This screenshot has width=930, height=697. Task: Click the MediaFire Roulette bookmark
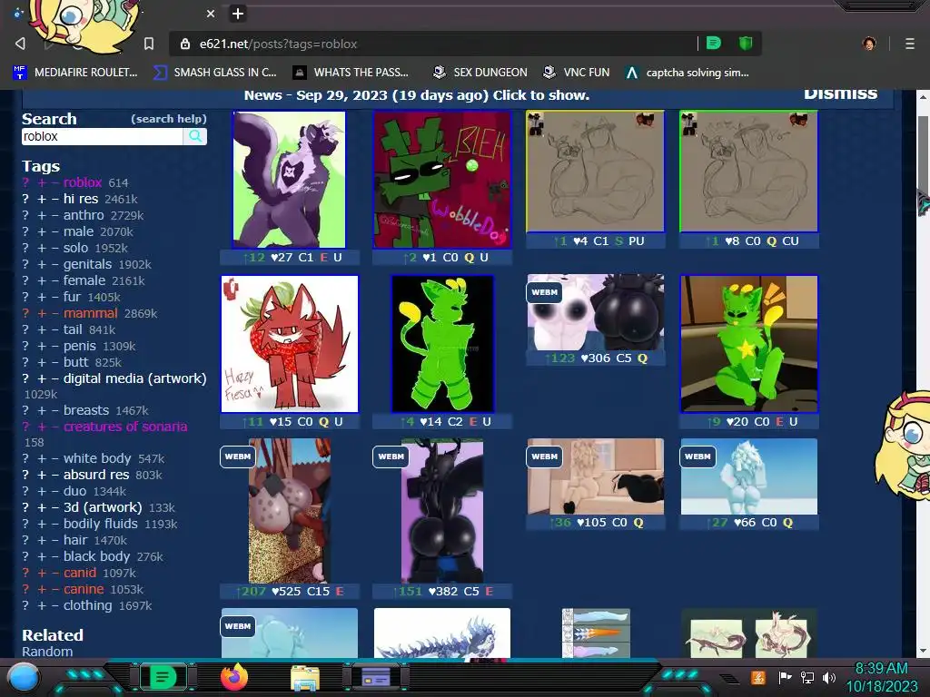coord(75,73)
